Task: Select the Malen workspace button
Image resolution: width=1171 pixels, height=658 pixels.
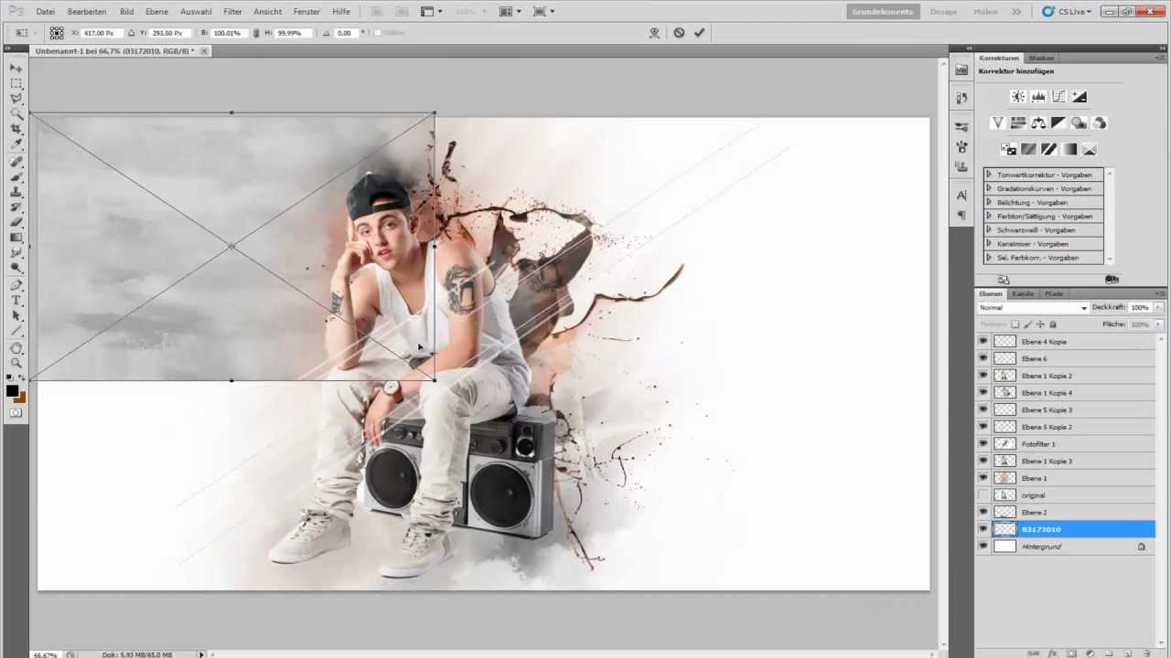Action: [985, 12]
